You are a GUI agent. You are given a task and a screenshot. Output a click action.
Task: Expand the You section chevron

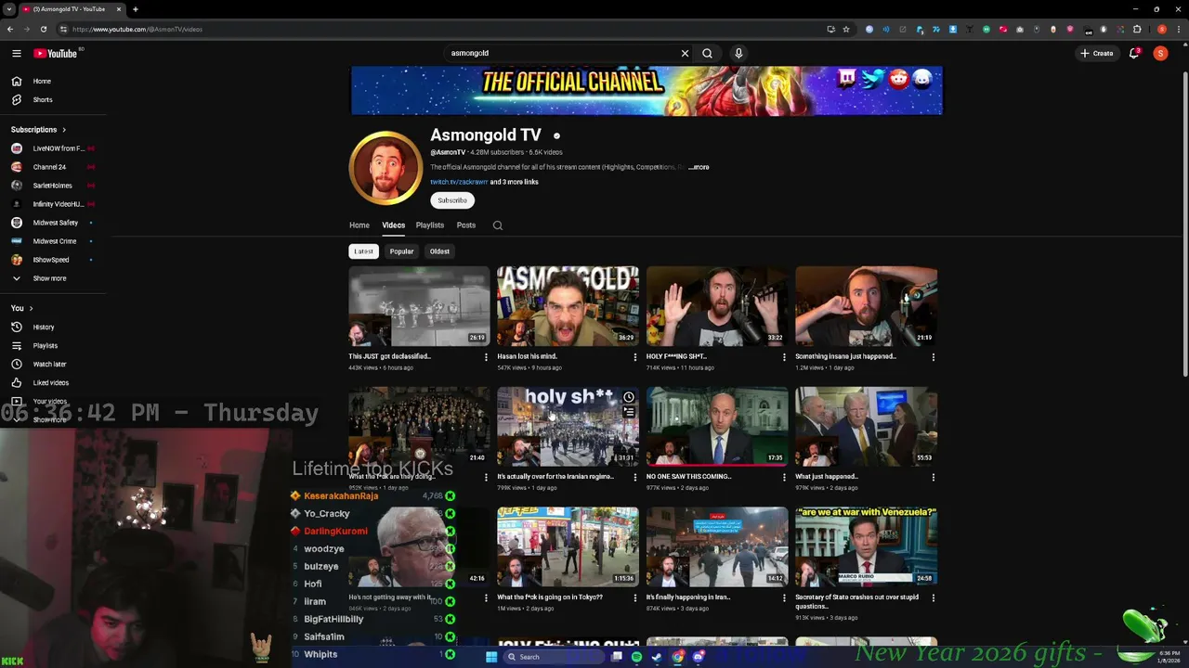click(x=31, y=308)
